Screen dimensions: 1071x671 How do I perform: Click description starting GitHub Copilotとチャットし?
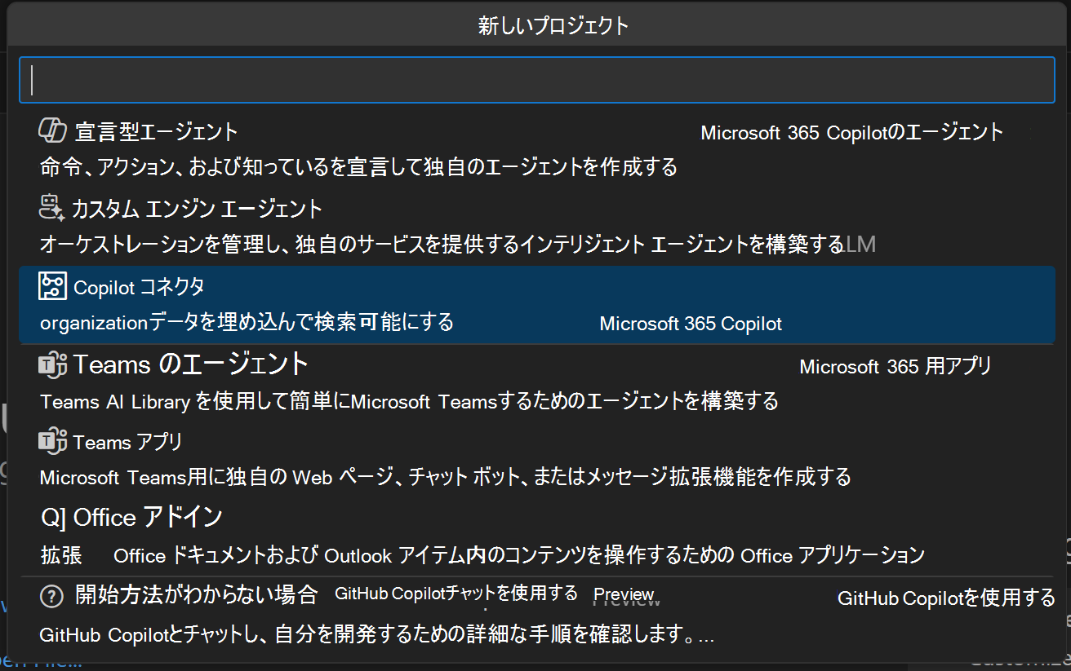(x=377, y=635)
